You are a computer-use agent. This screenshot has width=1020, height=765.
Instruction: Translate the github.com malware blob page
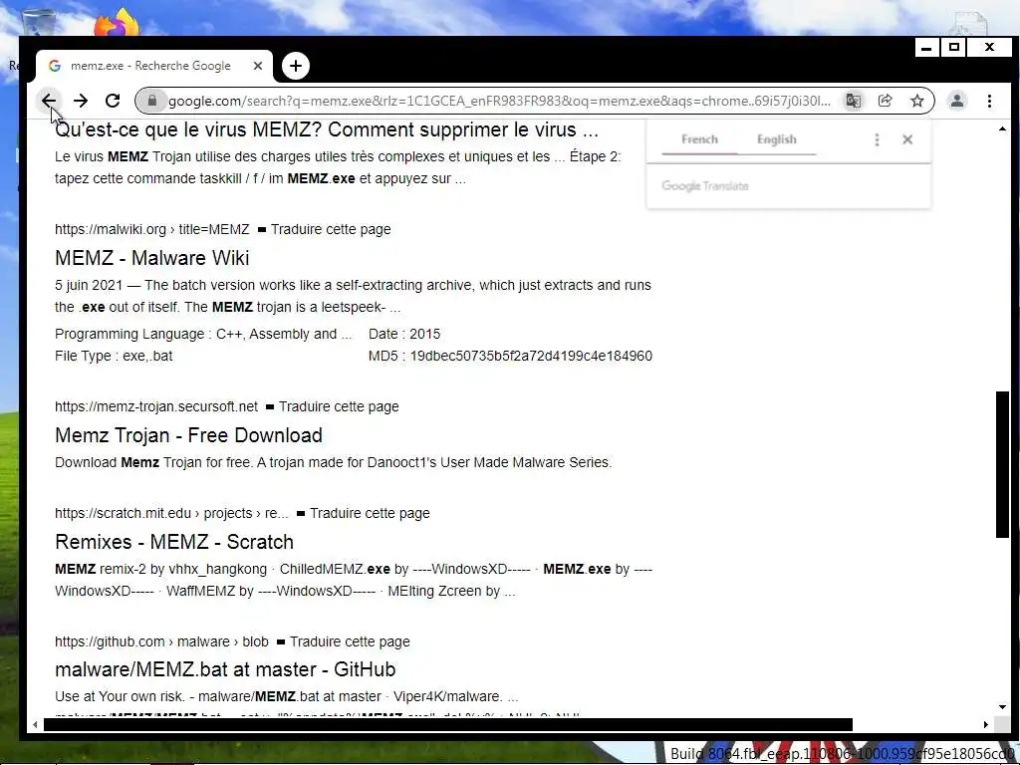pyautogui.click(x=350, y=642)
